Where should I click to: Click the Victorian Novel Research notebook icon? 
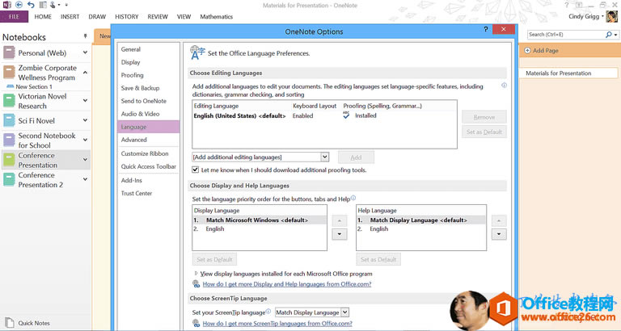coord(9,100)
